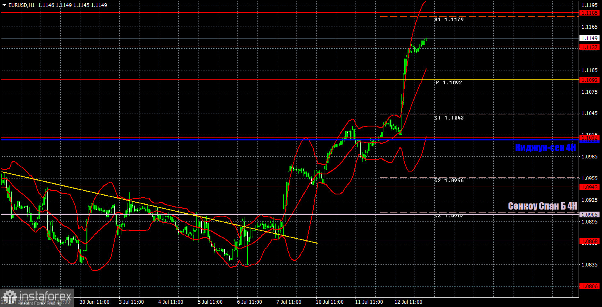Click 1.0955 on the price scale
This screenshot has width=602, height=307.
pos(590,178)
